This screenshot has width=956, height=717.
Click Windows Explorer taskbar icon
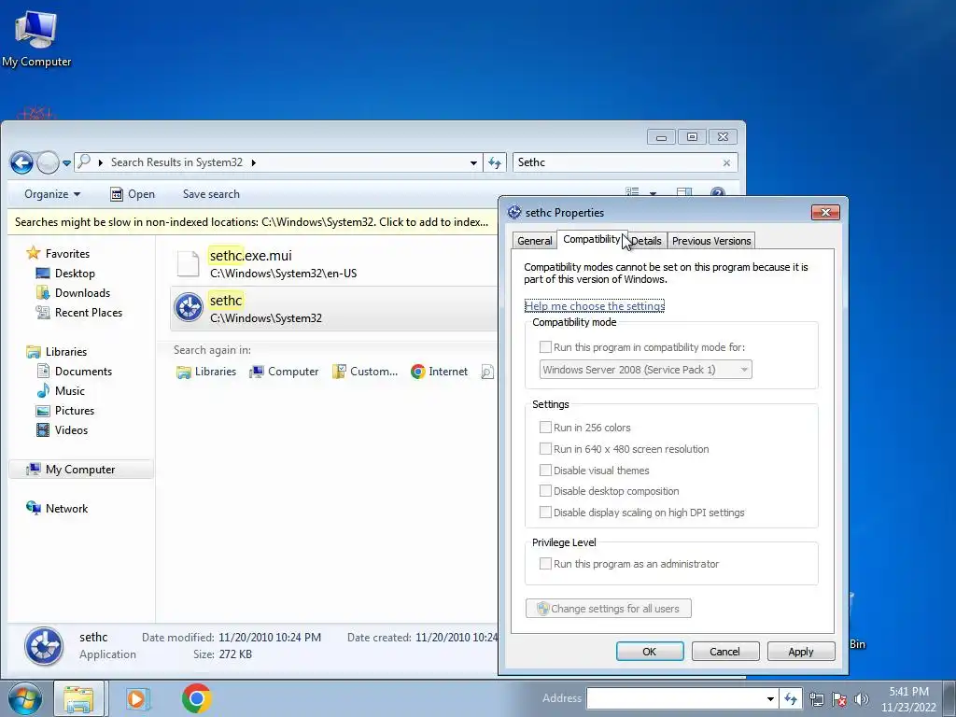click(78, 698)
